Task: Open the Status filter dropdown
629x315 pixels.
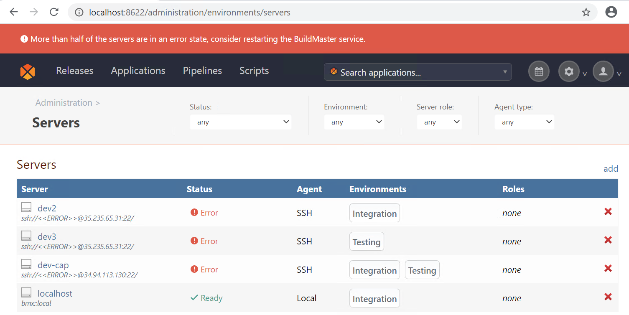Action: coord(241,122)
